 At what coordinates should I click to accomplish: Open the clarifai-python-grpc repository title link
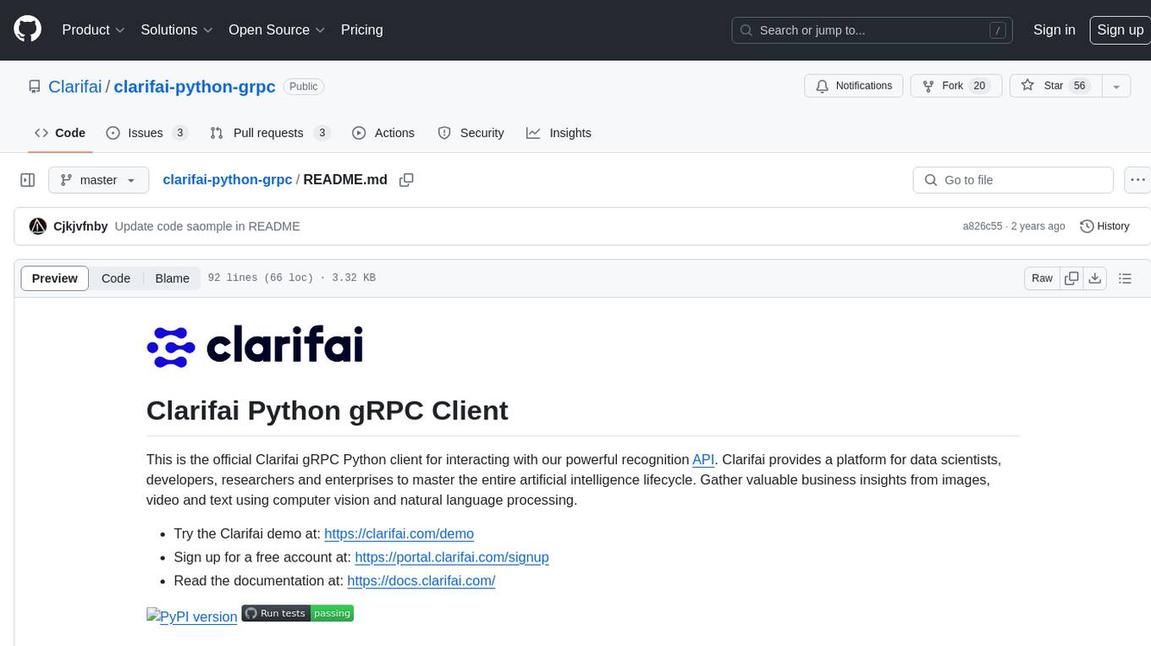coord(195,86)
